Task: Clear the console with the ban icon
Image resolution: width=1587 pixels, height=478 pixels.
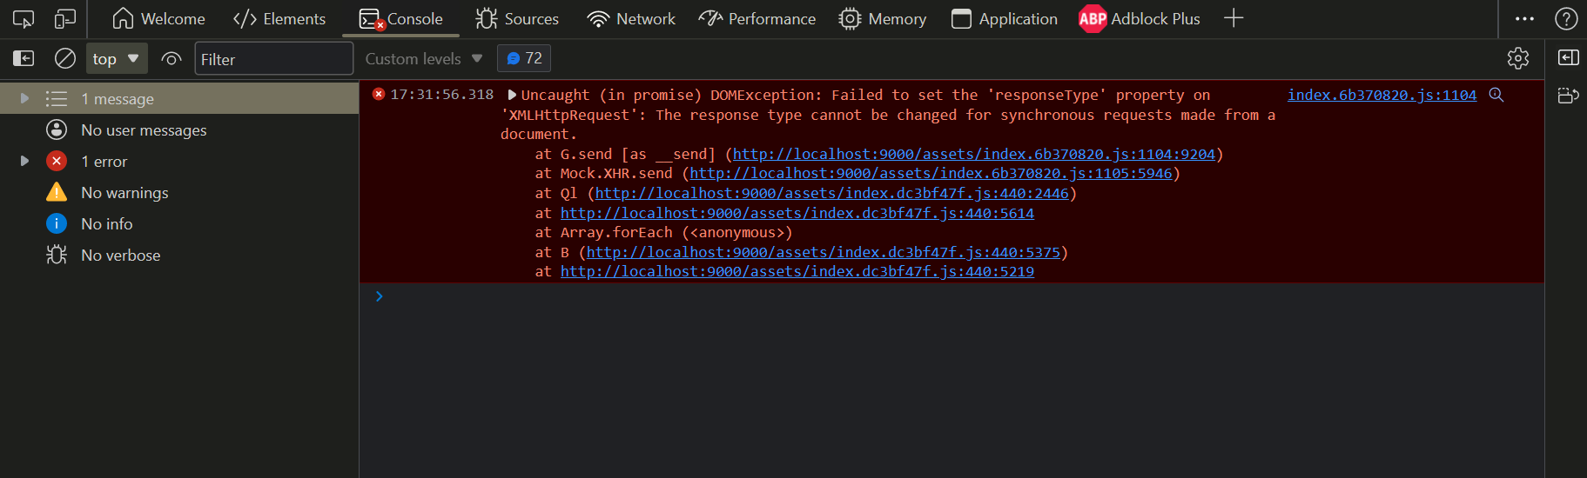Action: [65, 58]
